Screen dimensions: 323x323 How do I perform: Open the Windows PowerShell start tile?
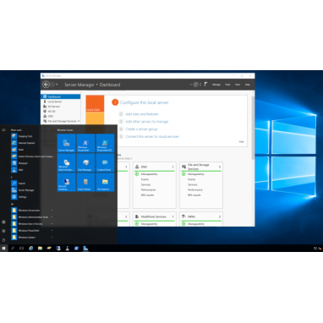pos(85,143)
